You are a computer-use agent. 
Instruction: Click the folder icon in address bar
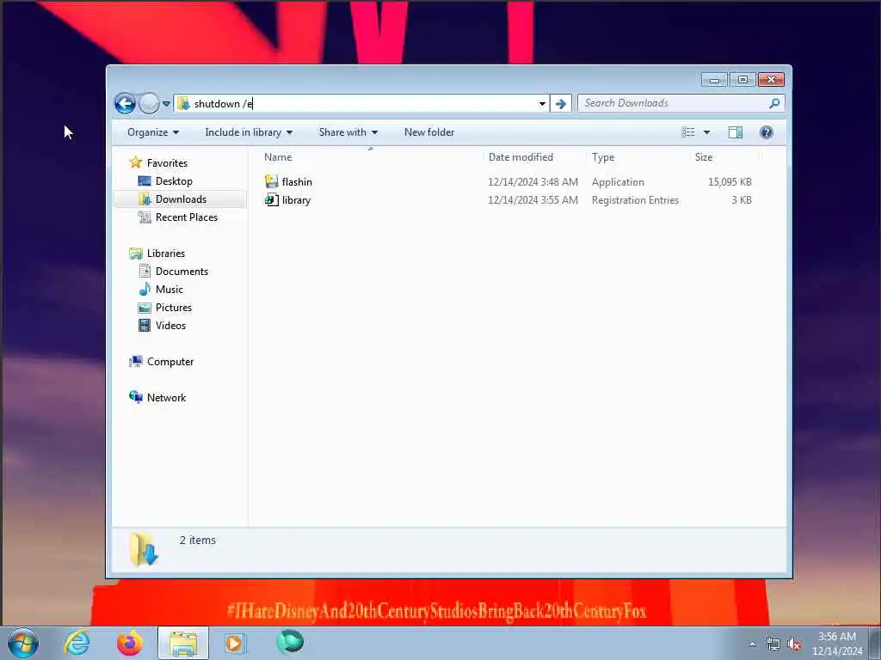(x=183, y=103)
